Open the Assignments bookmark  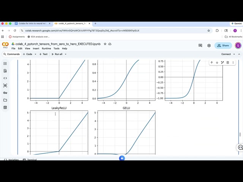click(x=17, y=37)
